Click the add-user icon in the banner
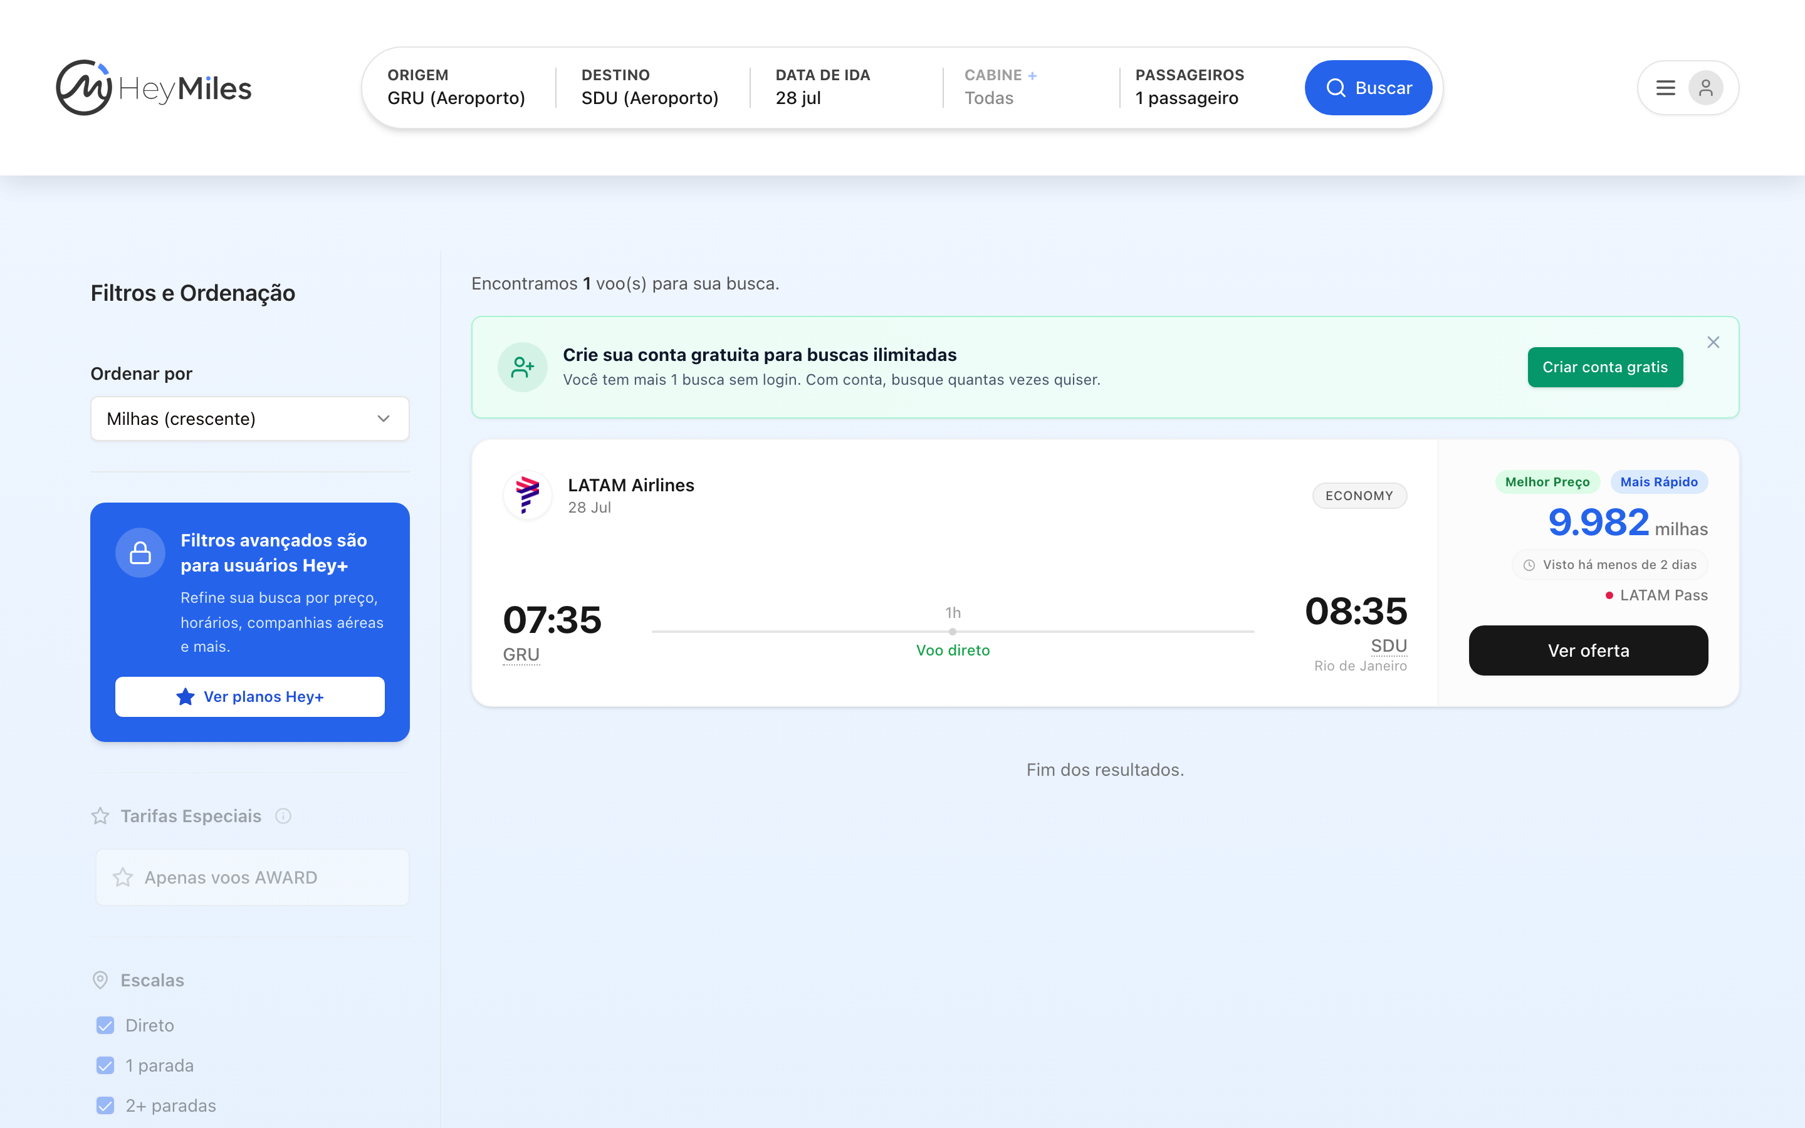The width and height of the screenshot is (1805, 1128). click(522, 367)
